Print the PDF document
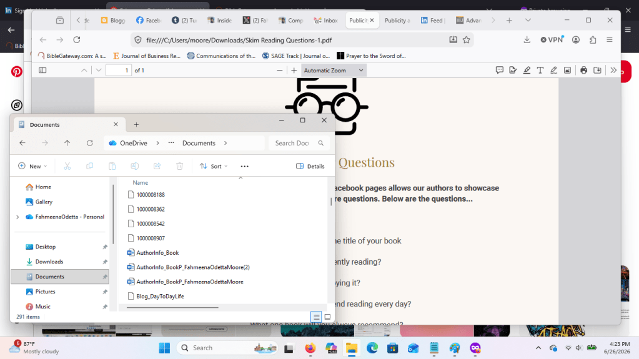Image resolution: width=639 pixels, height=359 pixels. tap(583, 70)
